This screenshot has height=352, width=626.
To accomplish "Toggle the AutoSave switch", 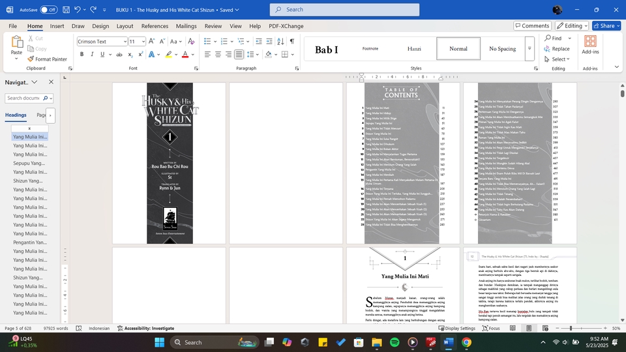I will [x=49, y=10].
